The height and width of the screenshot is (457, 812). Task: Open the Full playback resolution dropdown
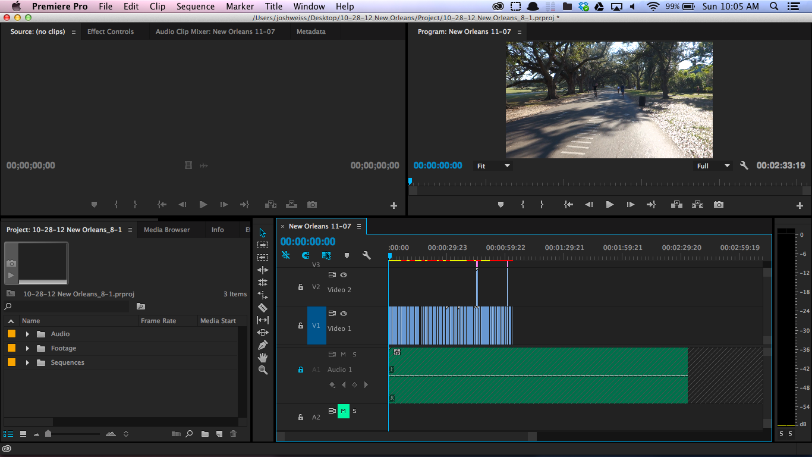click(713, 166)
